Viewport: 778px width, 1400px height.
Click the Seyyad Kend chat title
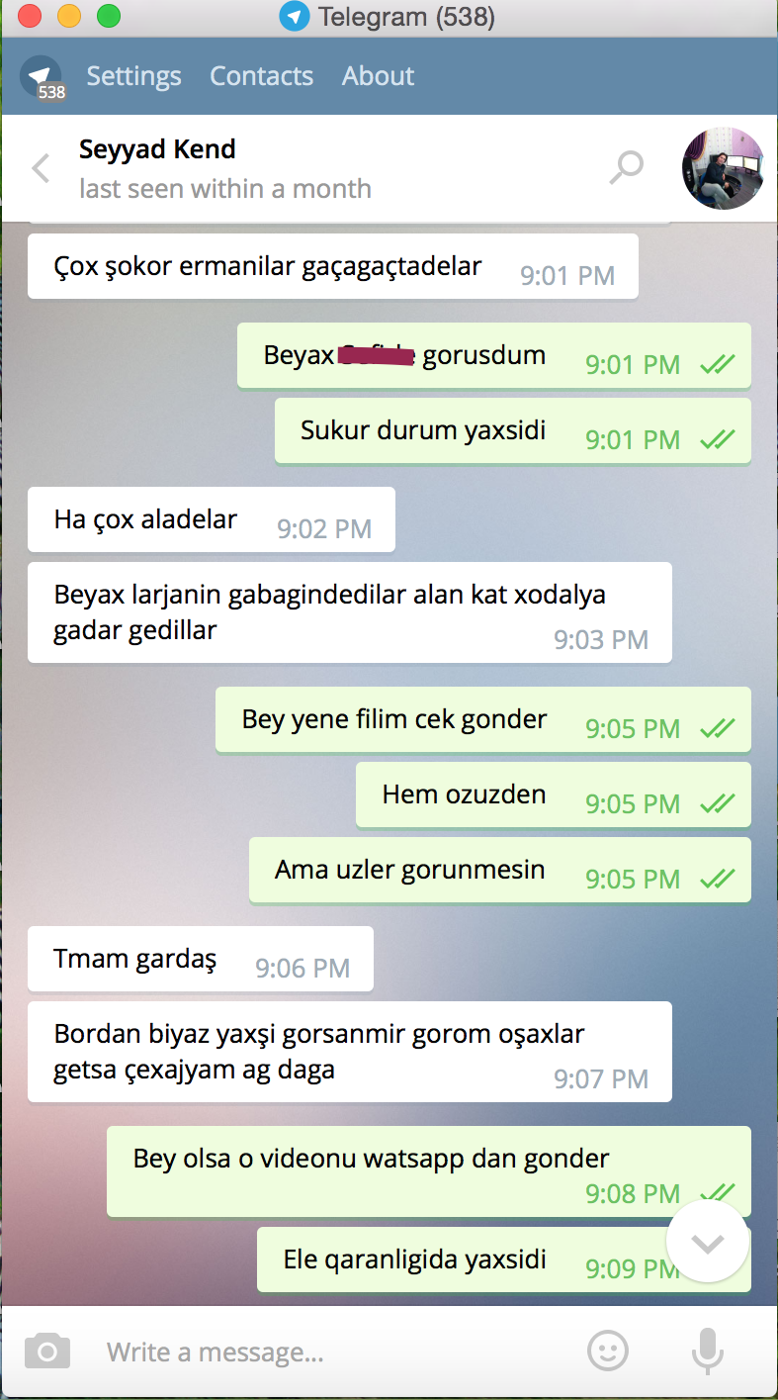(157, 149)
